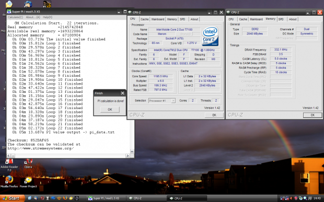Switch to the CPU tab in the right CPU-Z window
The image size is (324, 202).
[231, 19]
